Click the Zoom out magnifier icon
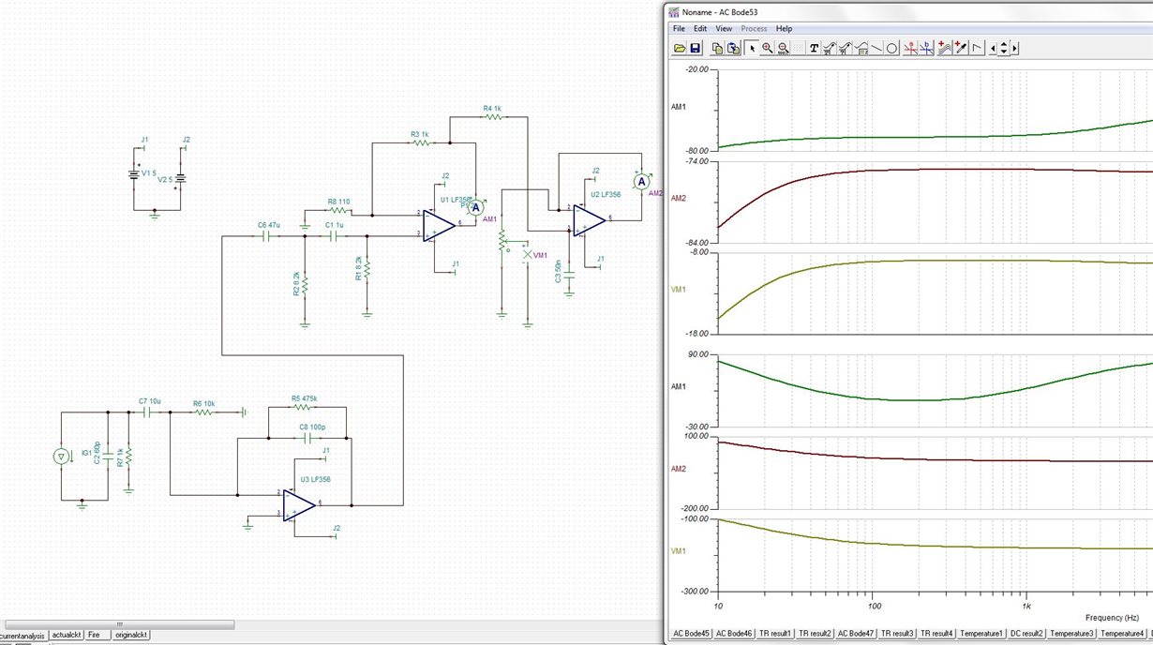This screenshot has height=645, width=1153. (784, 48)
